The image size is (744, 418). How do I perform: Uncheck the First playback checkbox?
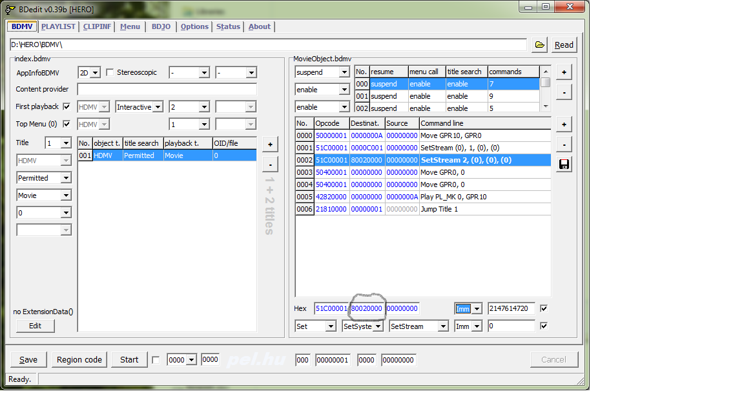pyautogui.click(x=67, y=106)
